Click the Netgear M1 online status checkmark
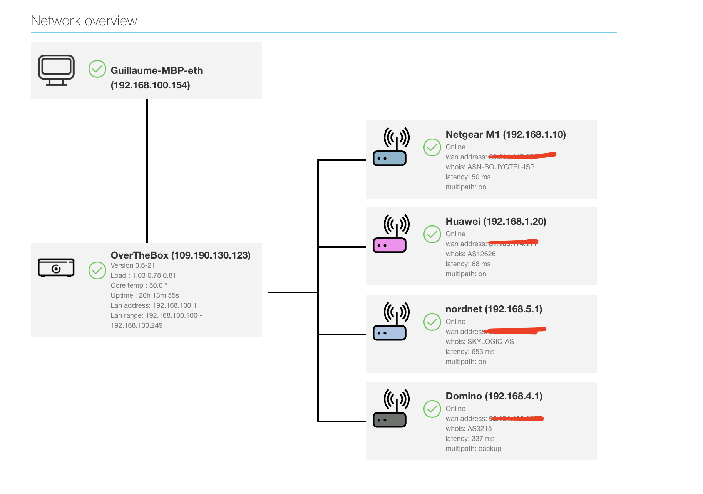This screenshot has width=703, height=494. [x=432, y=147]
